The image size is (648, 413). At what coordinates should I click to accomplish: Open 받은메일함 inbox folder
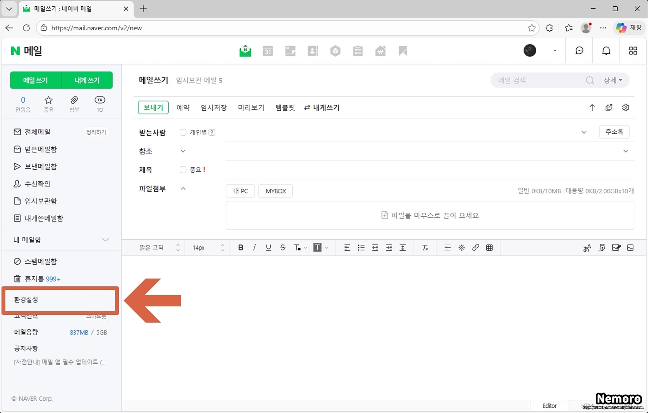point(40,149)
